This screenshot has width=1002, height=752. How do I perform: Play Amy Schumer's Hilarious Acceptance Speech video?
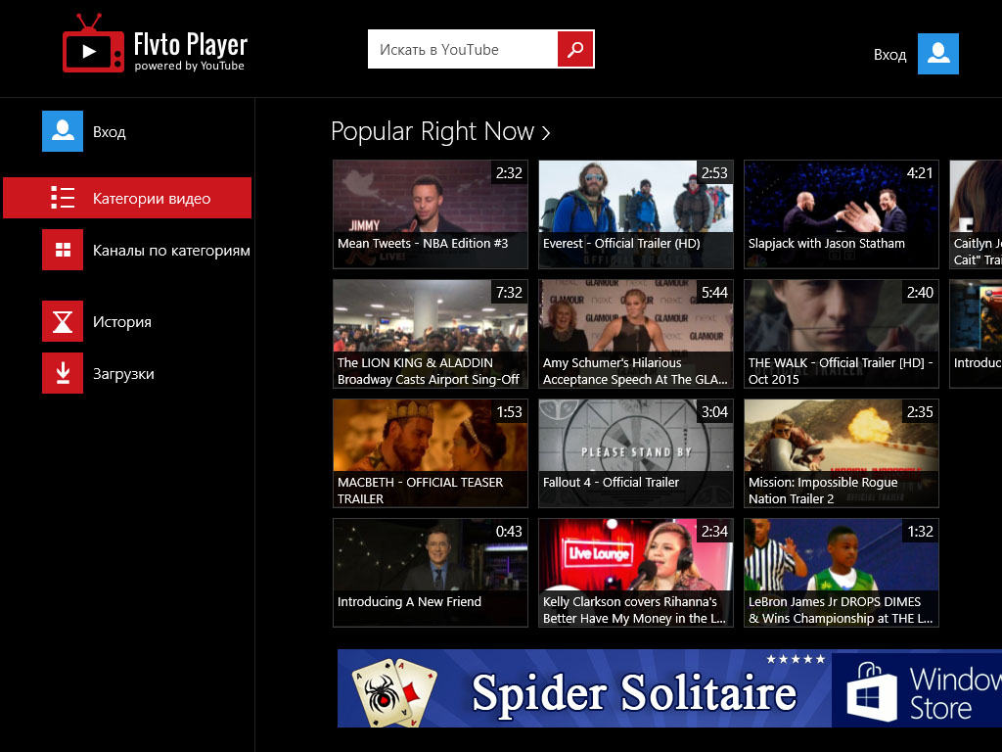636,334
